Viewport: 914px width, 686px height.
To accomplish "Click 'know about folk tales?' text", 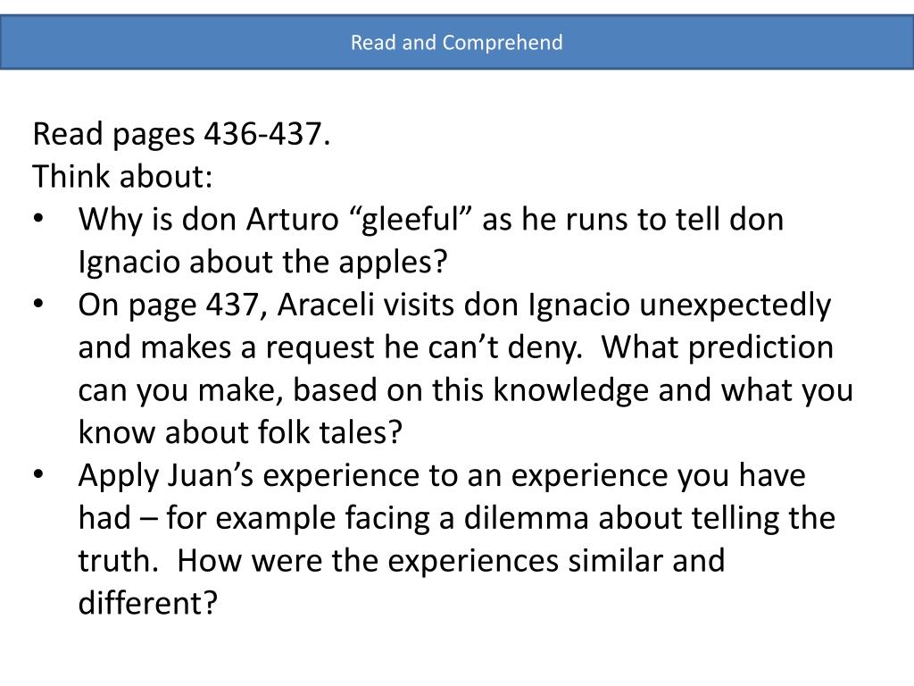I will point(240,433).
